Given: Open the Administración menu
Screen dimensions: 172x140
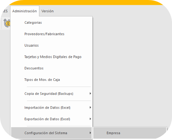Looking at the screenshot, I should 25,11.
